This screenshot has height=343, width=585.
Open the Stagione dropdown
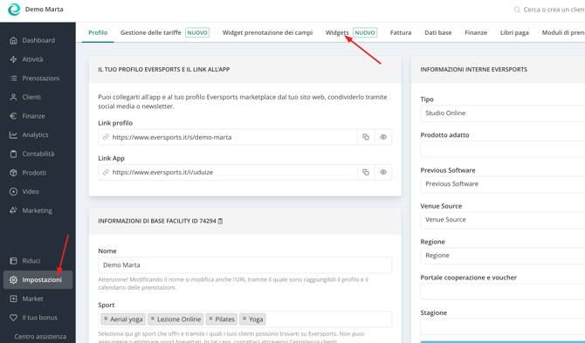point(503,326)
